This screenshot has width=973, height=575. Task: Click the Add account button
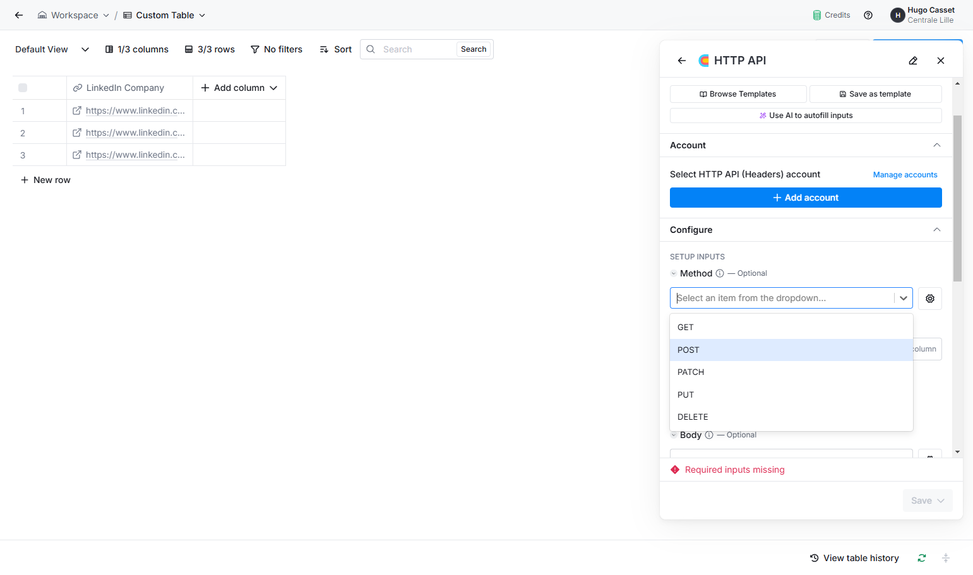pos(806,198)
